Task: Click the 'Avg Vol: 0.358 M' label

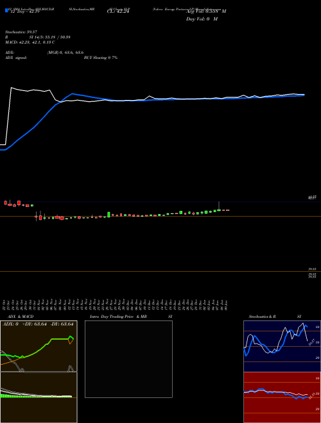Action: (x=206, y=12)
